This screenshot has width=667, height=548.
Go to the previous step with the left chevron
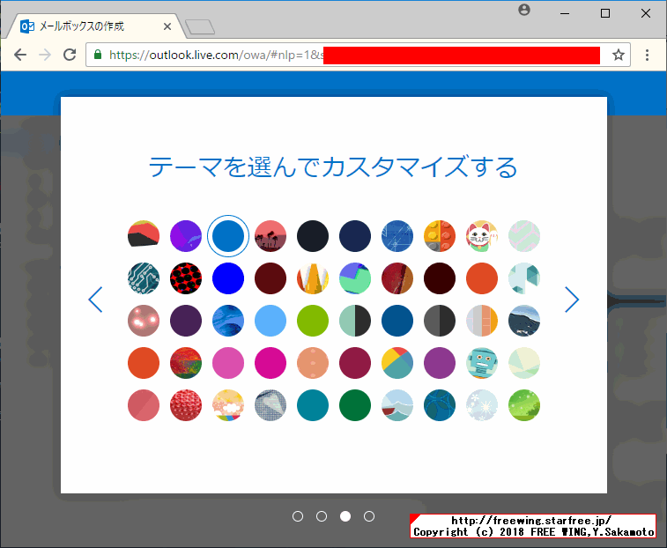(95, 300)
